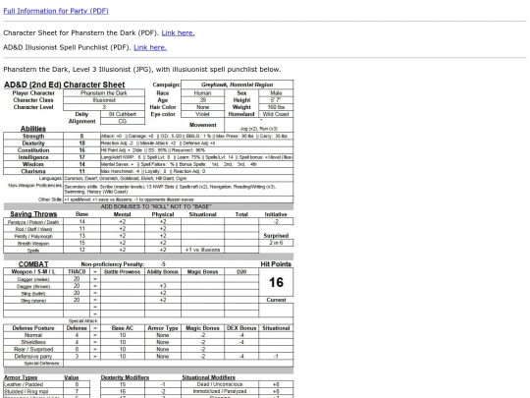Image resolution: width=530 pixels, height=398 pixels.
Task: Click the 'Armor Types' table heading
Action: pos(21,377)
